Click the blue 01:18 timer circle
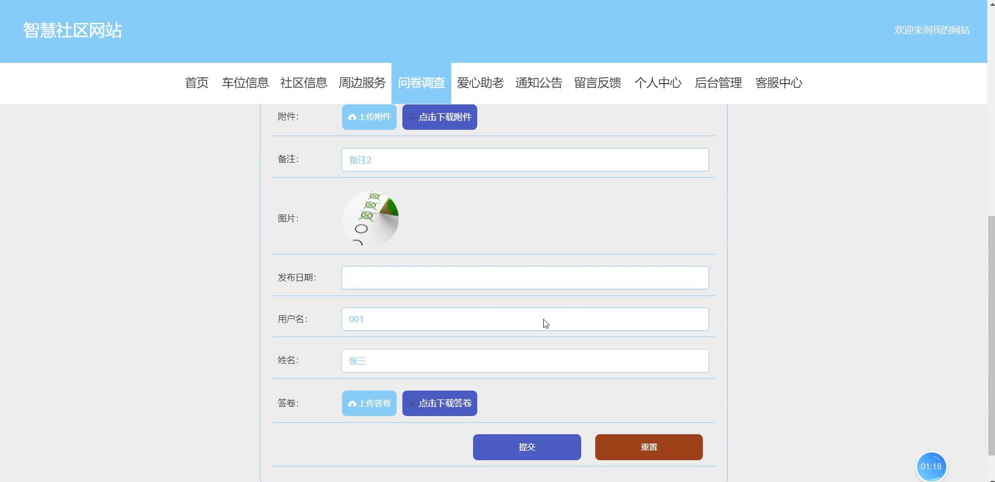The image size is (995, 482). pyautogui.click(x=931, y=466)
